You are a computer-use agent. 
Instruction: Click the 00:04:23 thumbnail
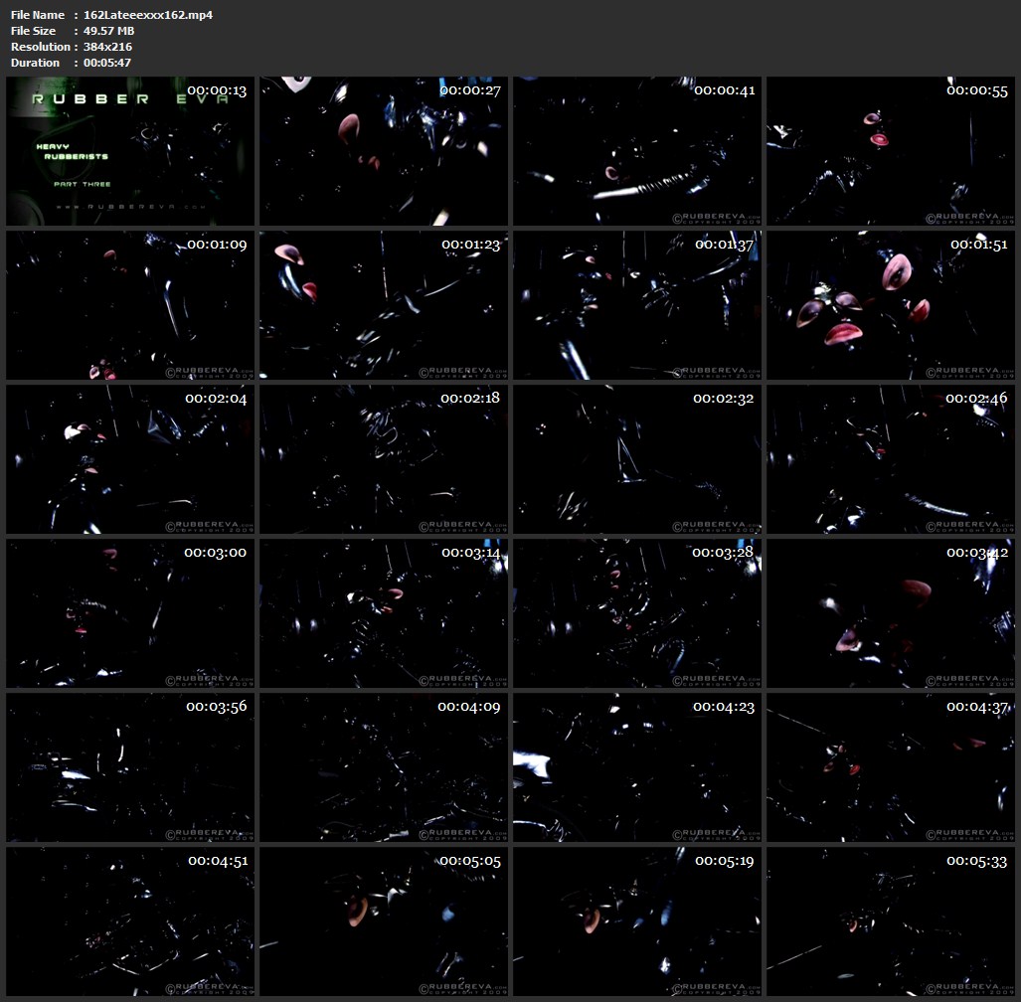[637, 767]
